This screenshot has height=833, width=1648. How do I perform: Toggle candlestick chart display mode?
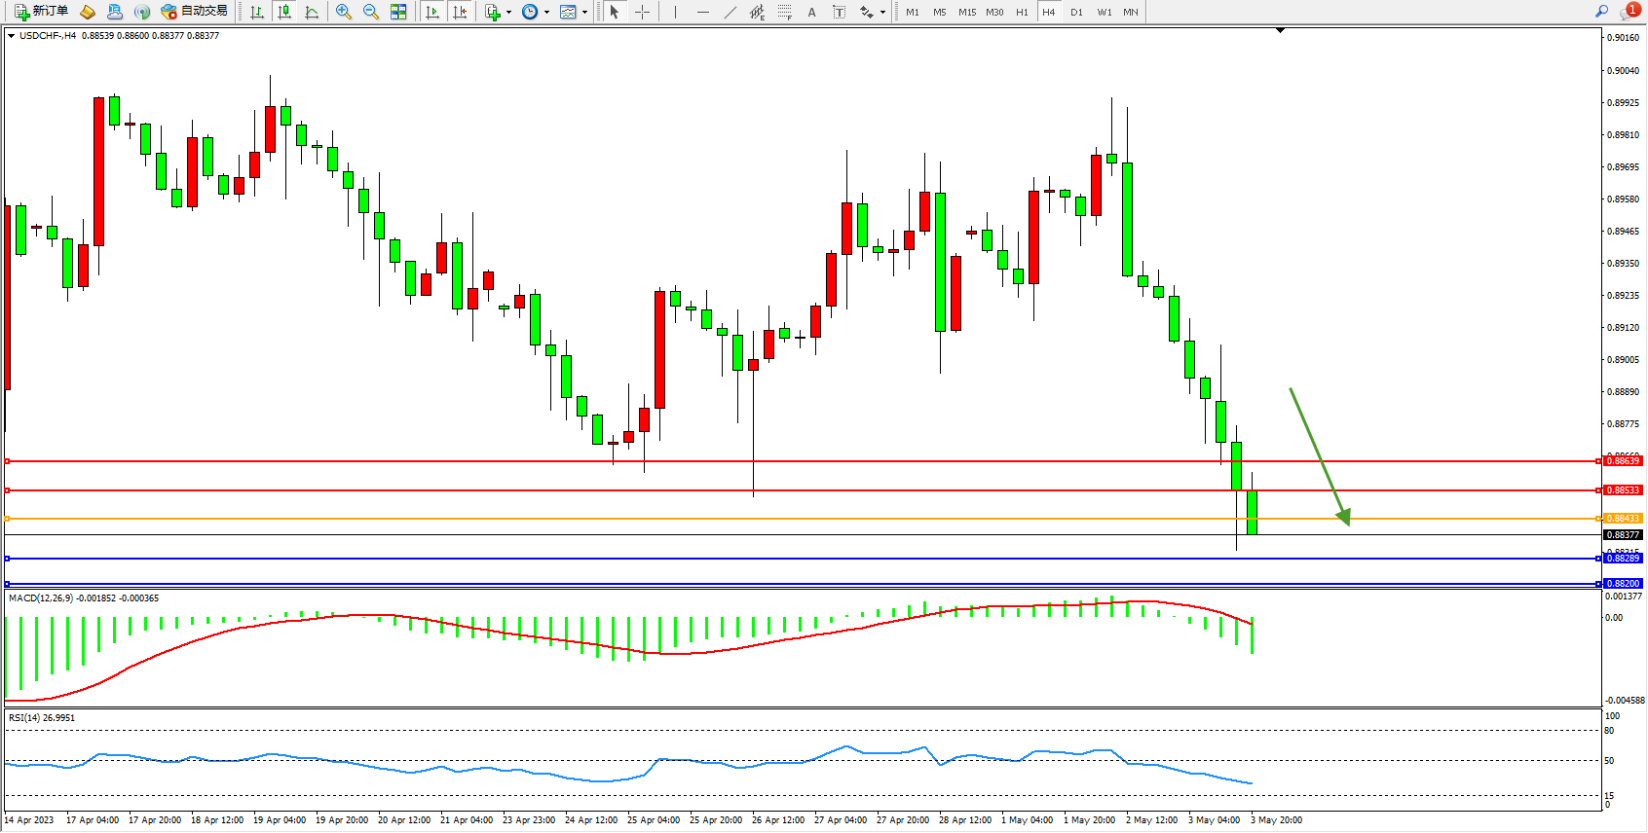284,12
